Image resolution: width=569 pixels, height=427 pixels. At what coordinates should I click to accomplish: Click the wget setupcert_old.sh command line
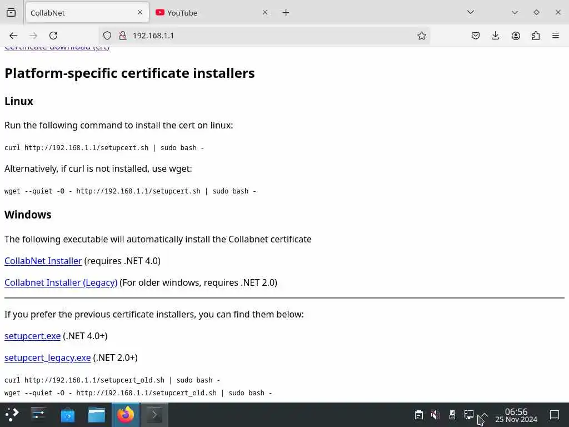coord(138,393)
